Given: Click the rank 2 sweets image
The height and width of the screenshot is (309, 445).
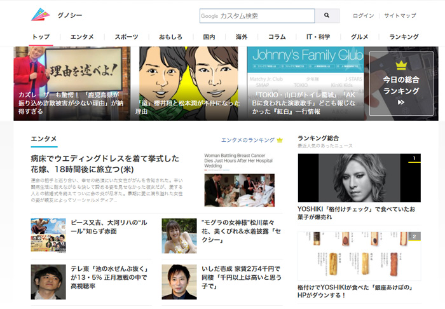Looking at the screenshot, I should [x=359, y=256].
